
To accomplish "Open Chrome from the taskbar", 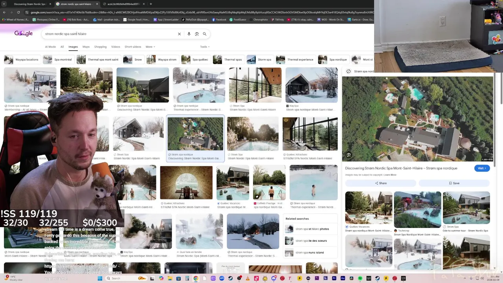I will click(196, 278).
